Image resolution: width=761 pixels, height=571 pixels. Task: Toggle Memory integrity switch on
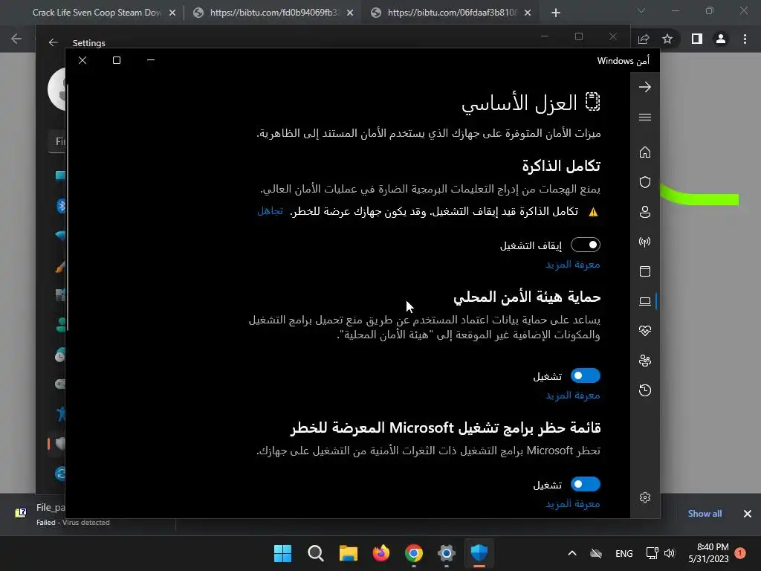pyautogui.click(x=586, y=245)
